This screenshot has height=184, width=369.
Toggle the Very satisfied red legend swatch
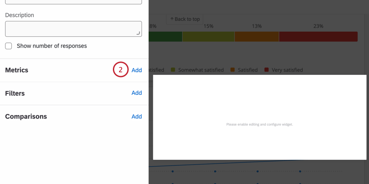pos(267,70)
